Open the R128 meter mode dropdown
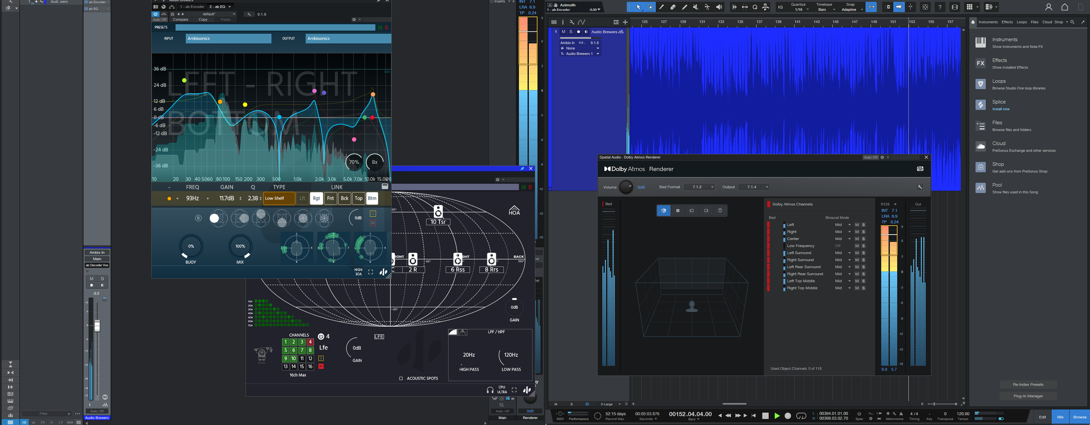 889,204
